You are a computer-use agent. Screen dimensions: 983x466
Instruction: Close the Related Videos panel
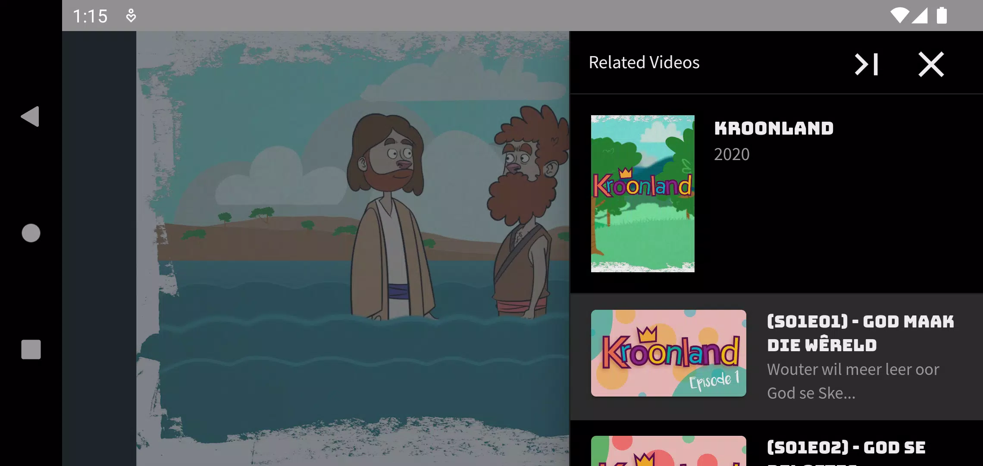[931, 64]
